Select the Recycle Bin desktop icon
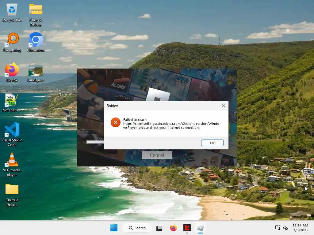The width and height of the screenshot is (314, 235). click(12, 13)
